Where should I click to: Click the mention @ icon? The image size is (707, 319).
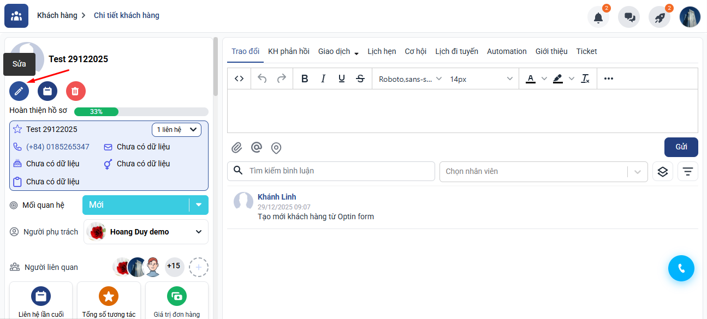(256, 148)
